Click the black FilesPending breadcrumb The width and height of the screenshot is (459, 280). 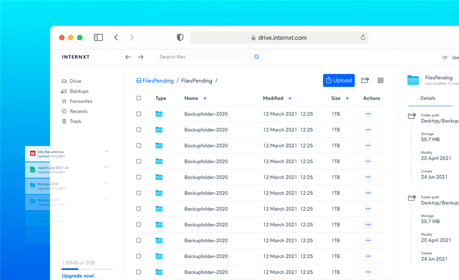coord(197,81)
